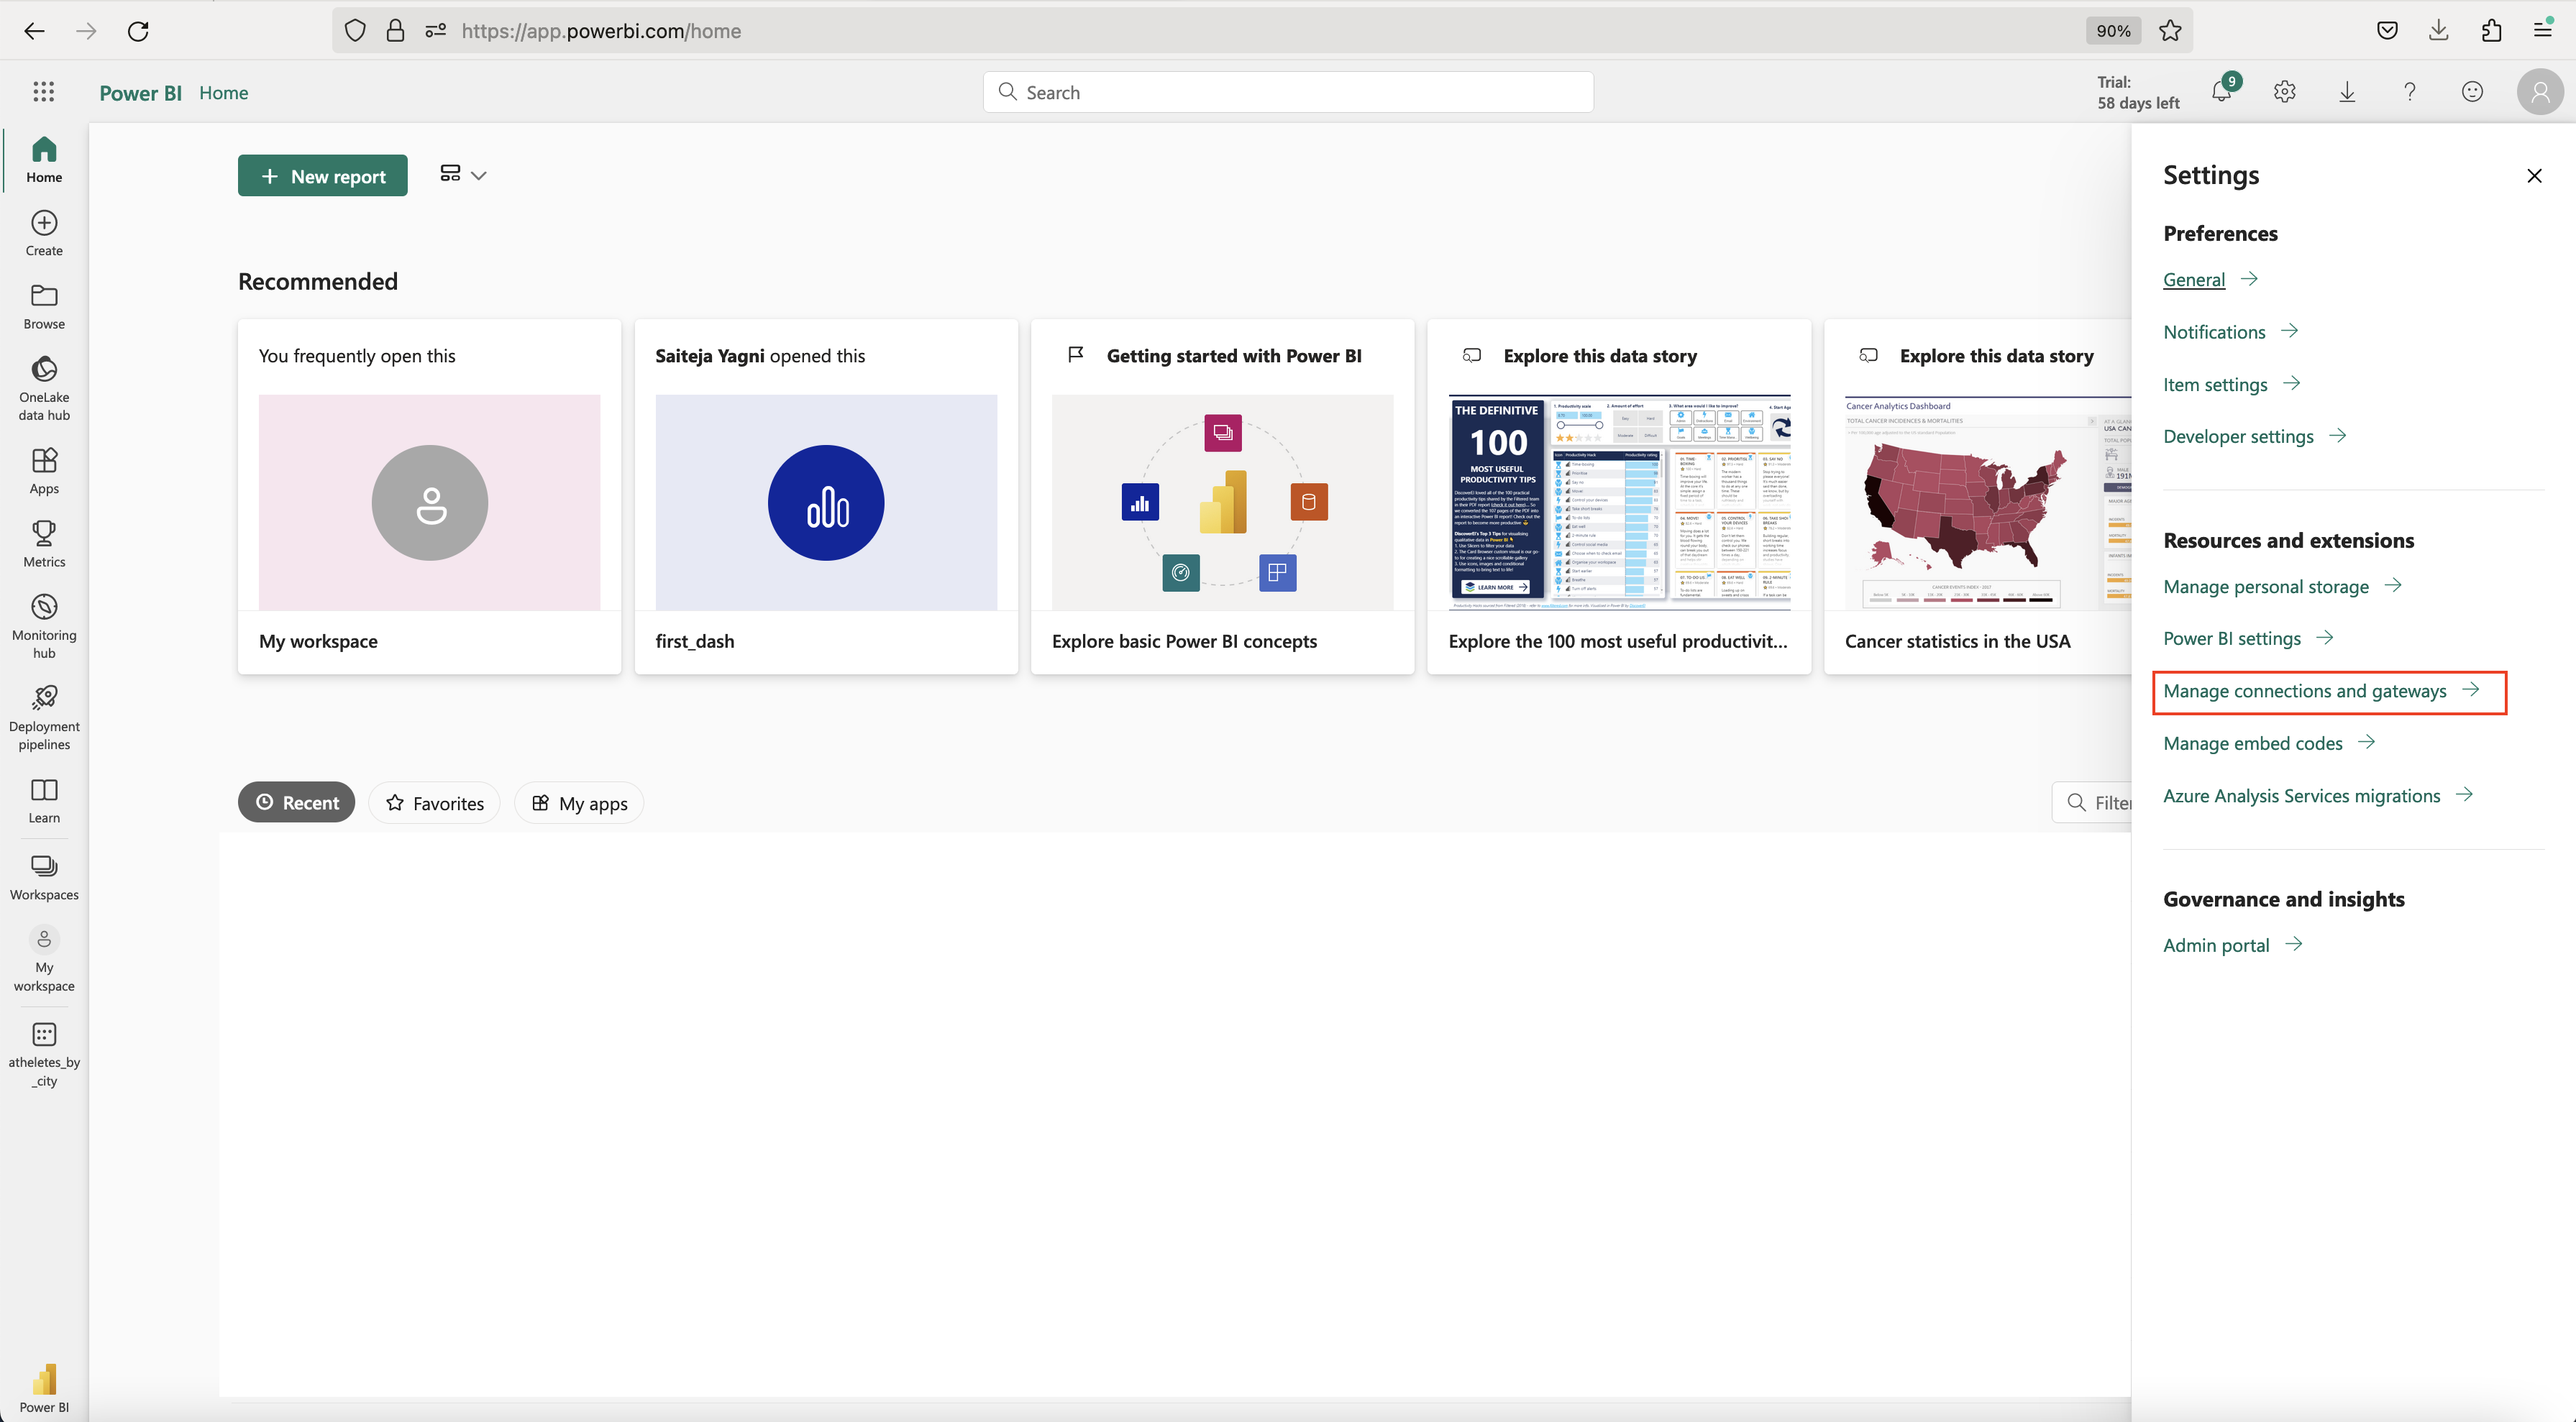This screenshot has width=2576, height=1422.
Task: Close the Settings panel
Action: 2534,176
